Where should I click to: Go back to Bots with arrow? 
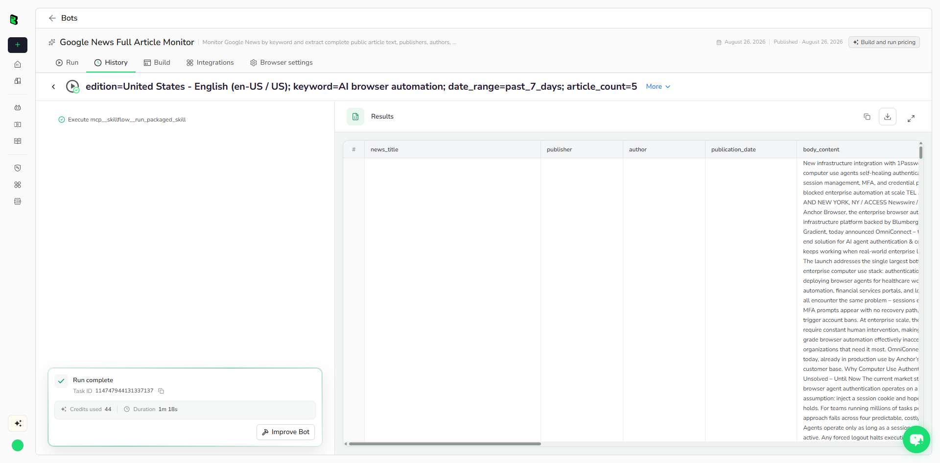click(52, 18)
